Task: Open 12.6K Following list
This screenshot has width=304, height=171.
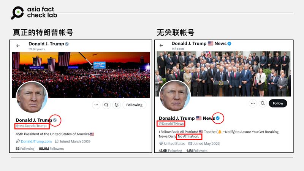Action: 170,150
